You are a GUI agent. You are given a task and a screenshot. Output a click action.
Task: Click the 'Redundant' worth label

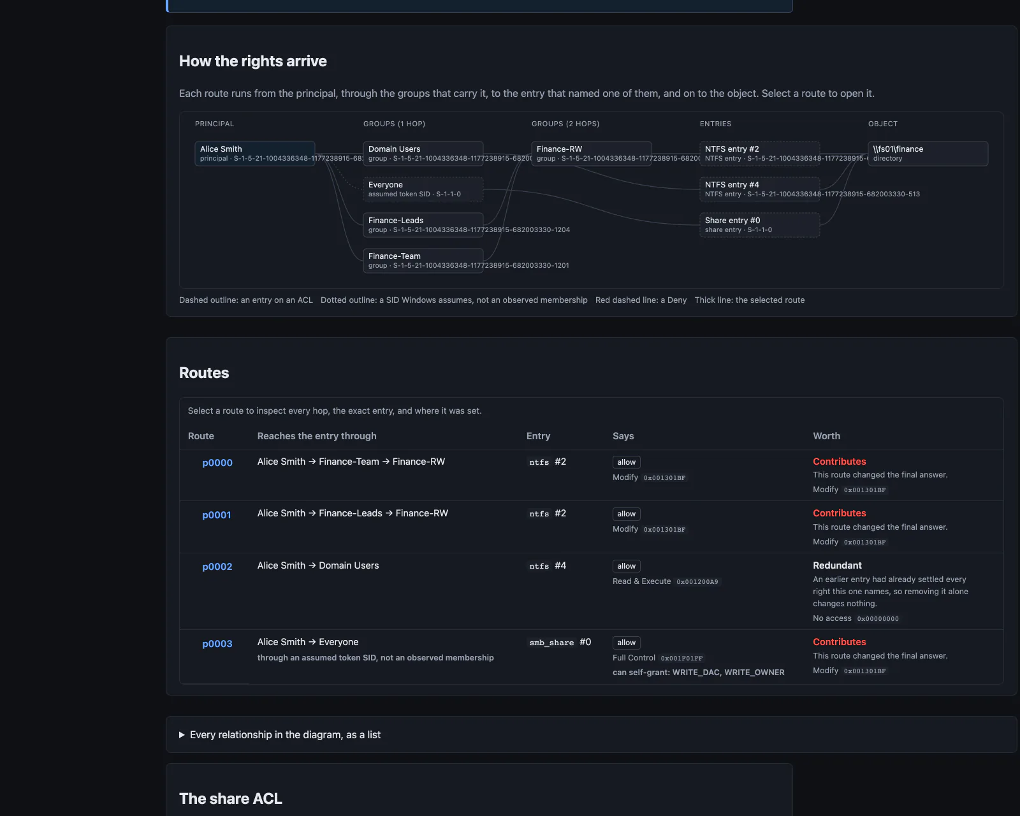pyautogui.click(x=837, y=565)
